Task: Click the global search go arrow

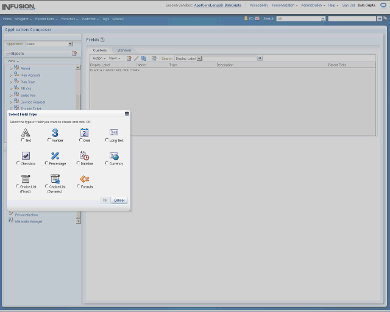Action: pyautogui.click(x=379, y=19)
